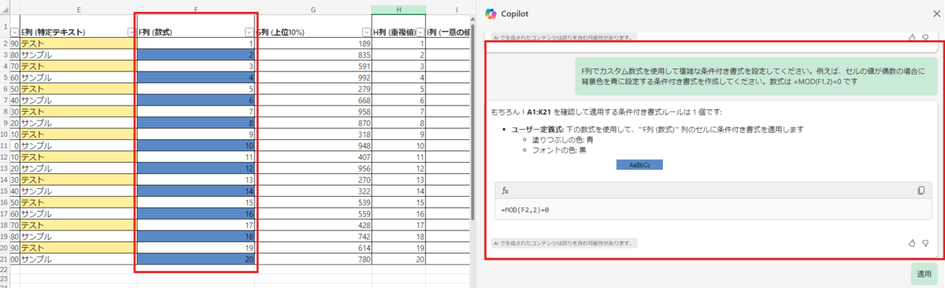Give thumbs up on the latest Copilot response

pyautogui.click(x=913, y=243)
